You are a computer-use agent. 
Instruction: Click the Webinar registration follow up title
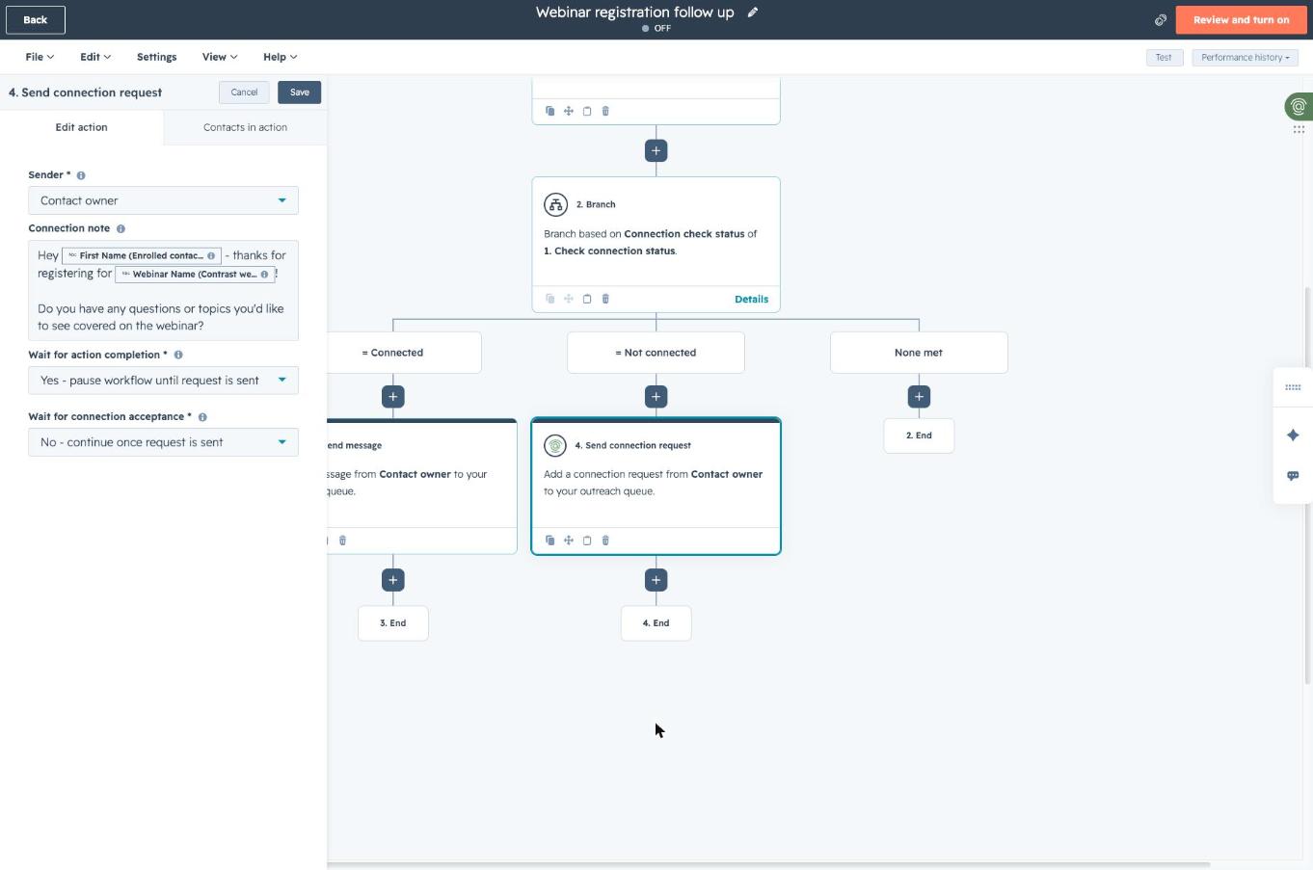point(634,13)
